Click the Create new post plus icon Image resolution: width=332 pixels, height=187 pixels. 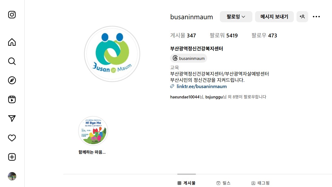[12, 157]
